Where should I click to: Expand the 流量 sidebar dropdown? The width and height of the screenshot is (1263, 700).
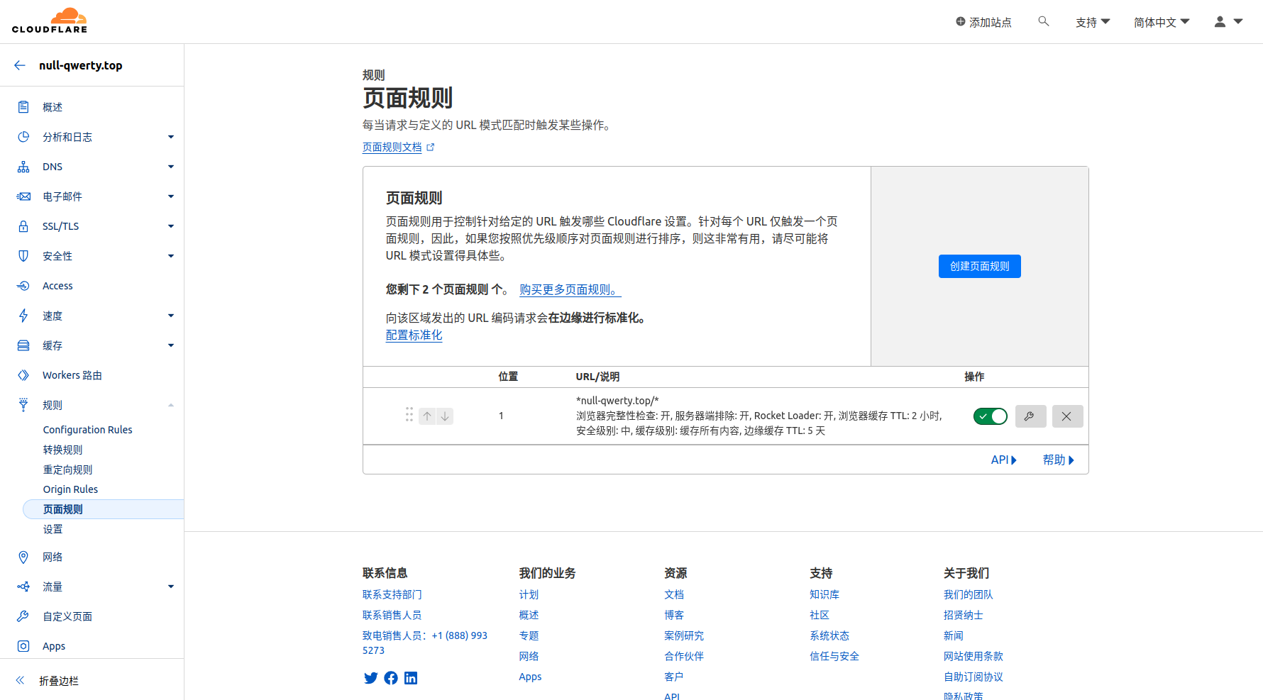(x=170, y=587)
